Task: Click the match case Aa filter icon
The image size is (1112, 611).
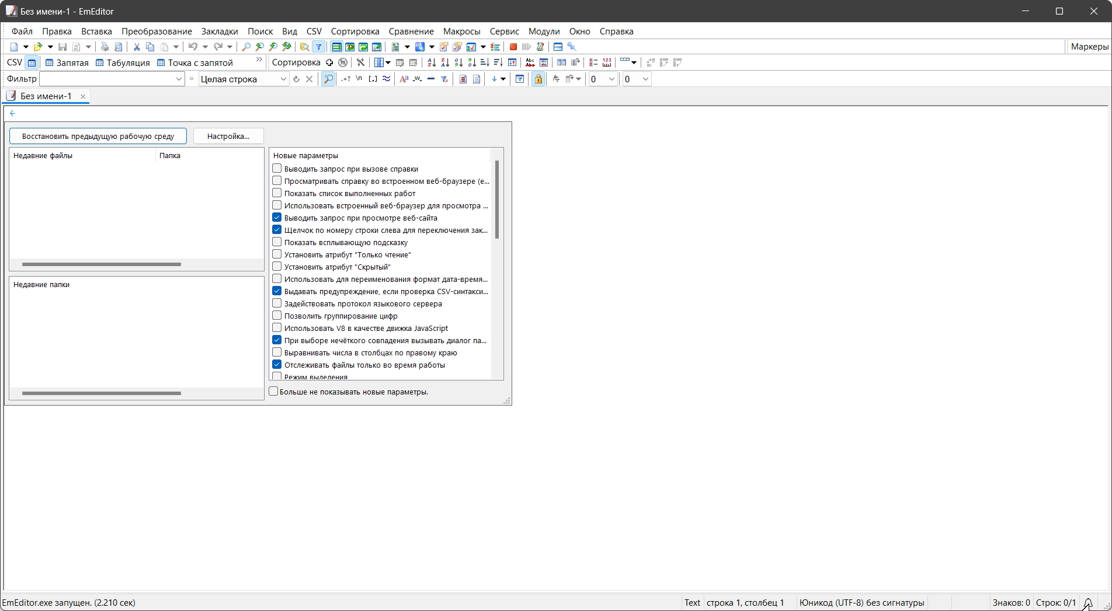Action: click(x=404, y=79)
